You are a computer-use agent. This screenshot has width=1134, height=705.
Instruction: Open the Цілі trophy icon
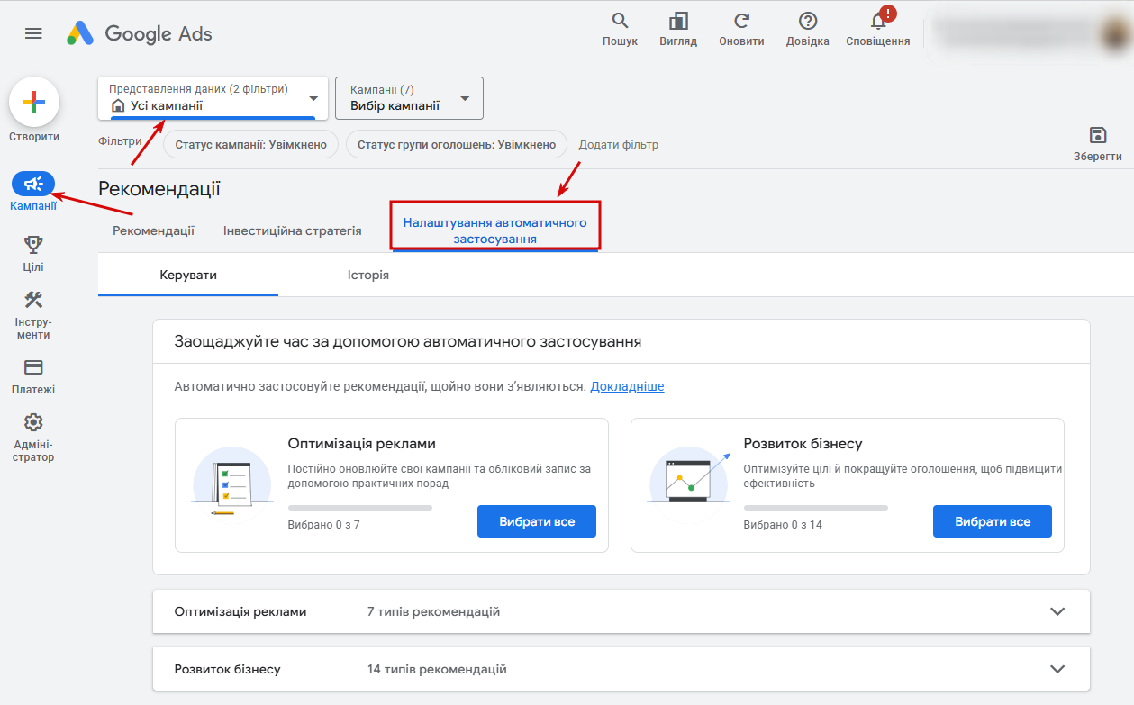tap(33, 244)
